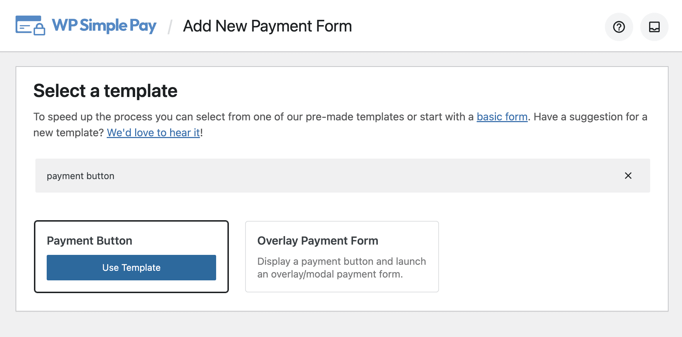The image size is (682, 337).
Task: Open the notifications inbox icon
Action: tap(654, 27)
